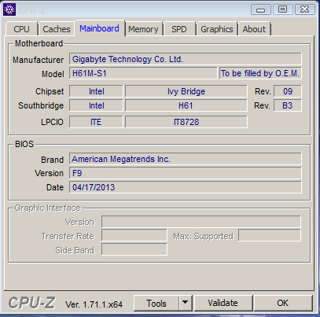Open the About tab
Viewport: 320px width, 317px height.
tap(254, 29)
